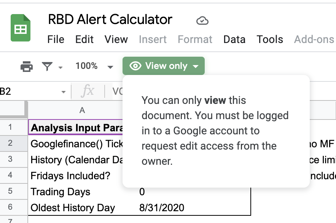Click the eye icon in View only
Image resolution: width=336 pixels, height=223 pixels.
click(x=135, y=66)
